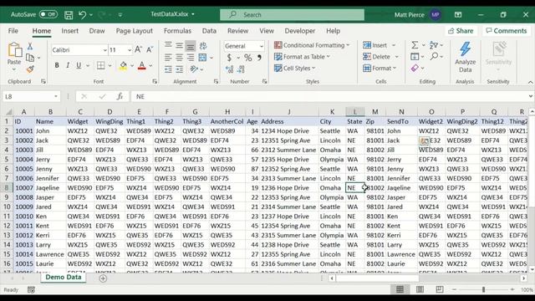
Task: Switch to Formulas tab
Action: 177,31
